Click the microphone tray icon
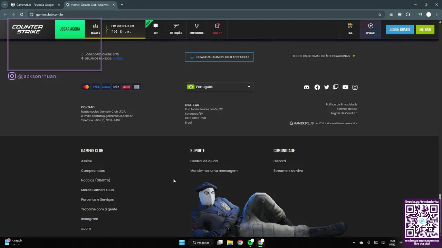 (x=369, y=242)
